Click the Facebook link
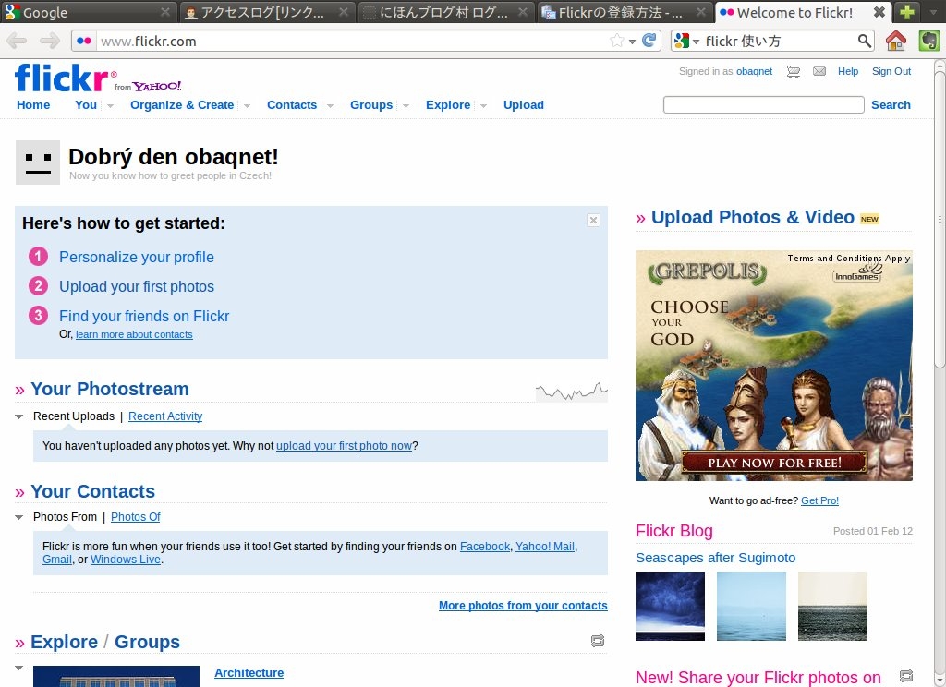This screenshot has height=687, width=946. pos(485,547)
